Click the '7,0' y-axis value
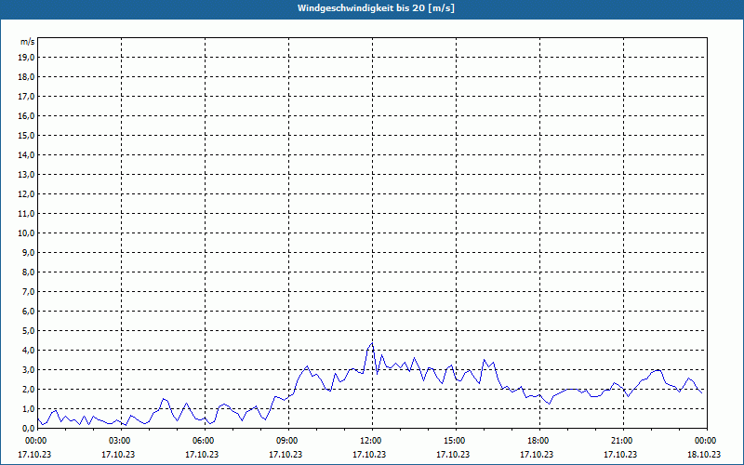This screenshot has width=744, height=465. 28,291
